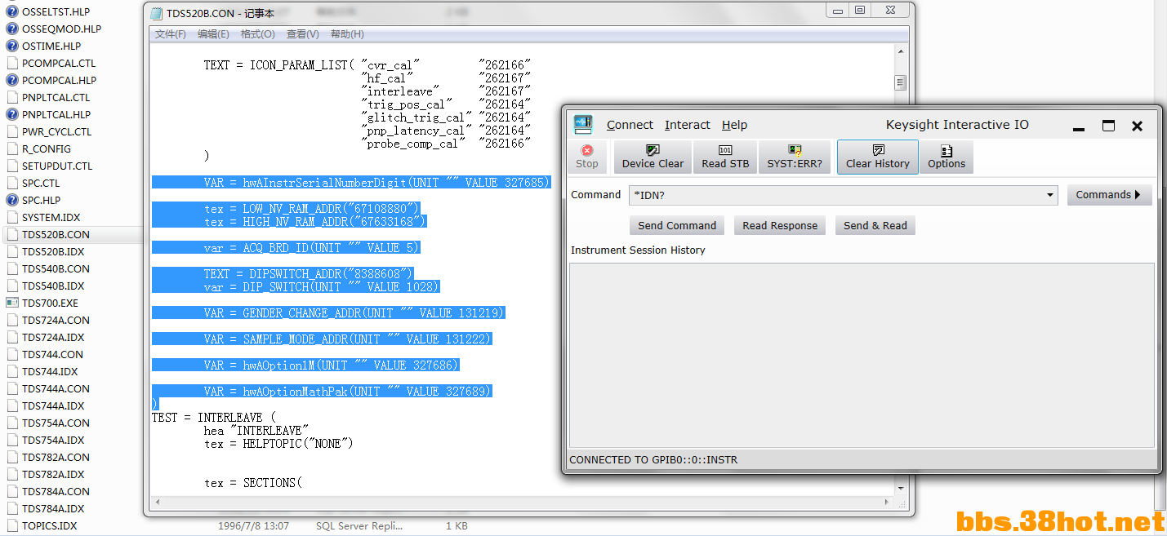Click the Notepad vertical scrollbar thumb
The image size is (1167, 536).
coord(900,82)
